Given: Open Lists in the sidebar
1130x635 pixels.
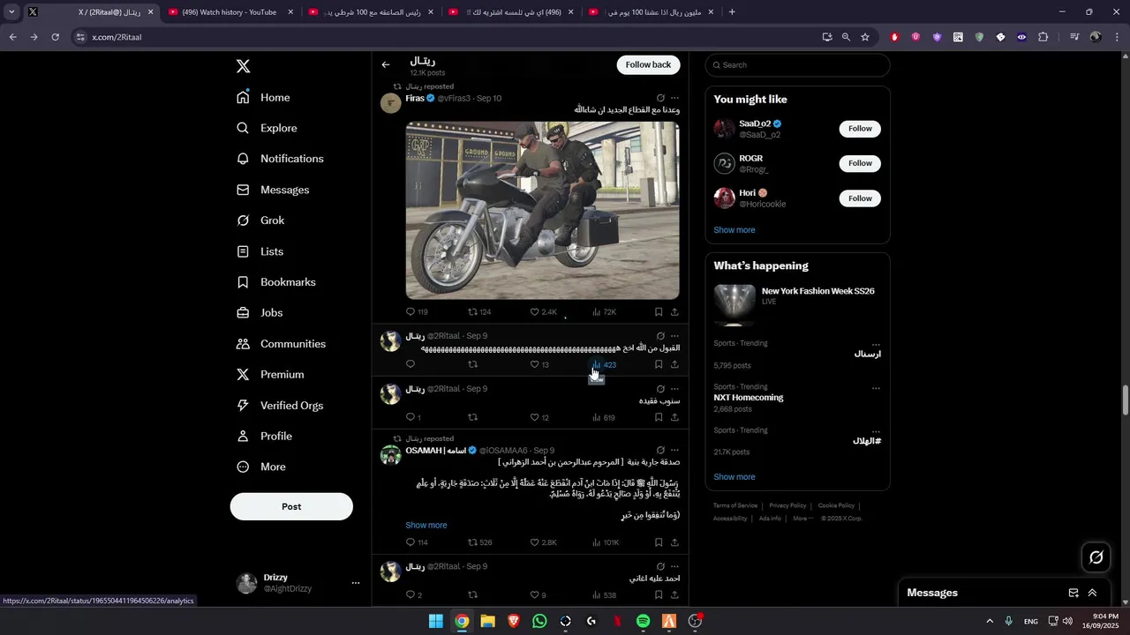Looking at the screenshot, I should coord(260,251).
